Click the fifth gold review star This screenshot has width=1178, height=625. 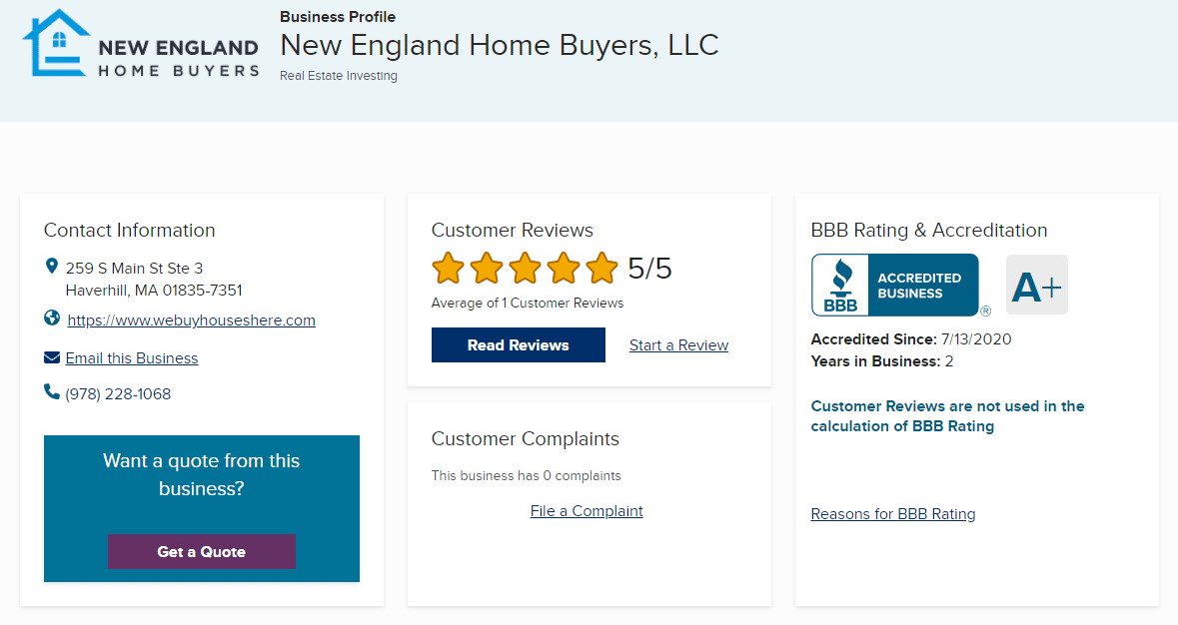point(601,269)
